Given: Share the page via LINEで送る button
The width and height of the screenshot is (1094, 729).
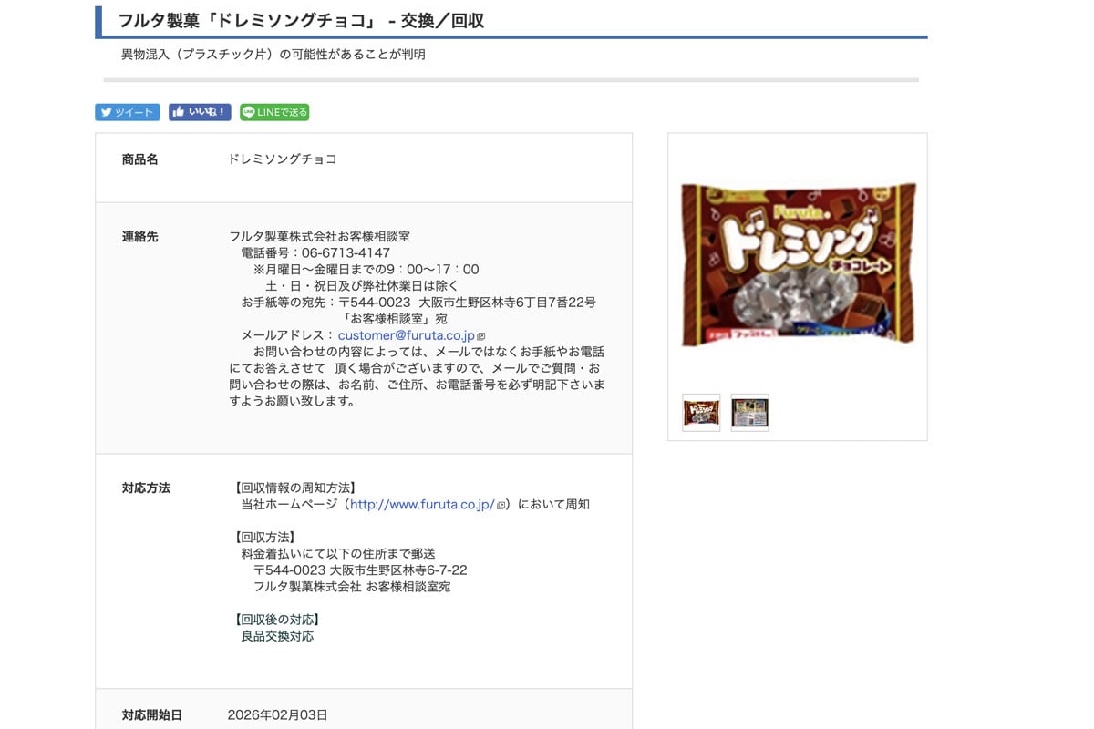Looking at the screenshot, I should pyautogui.click(x=274, y=112).
